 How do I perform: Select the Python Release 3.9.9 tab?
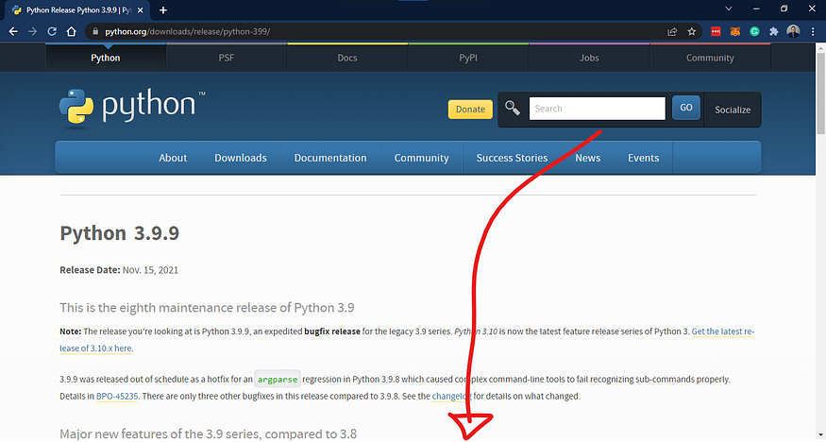pyautogui.click(x=78, y=10)
